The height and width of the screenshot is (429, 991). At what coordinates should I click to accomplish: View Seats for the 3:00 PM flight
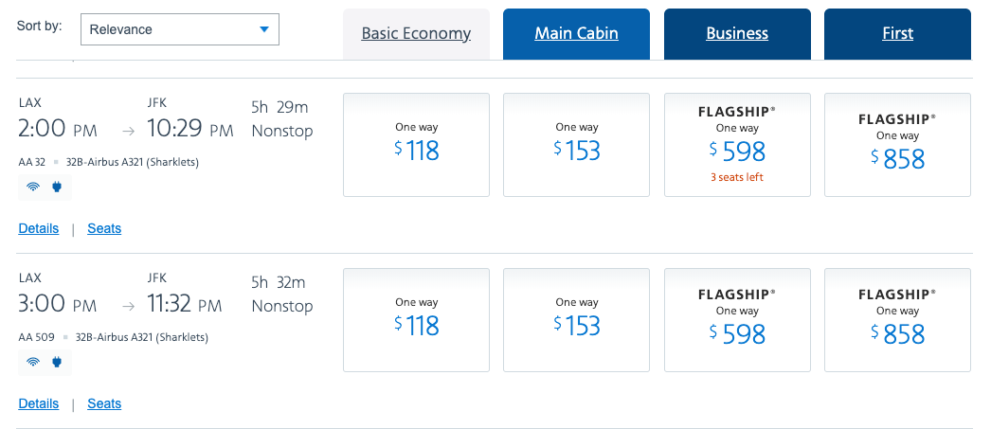(104, 403)
